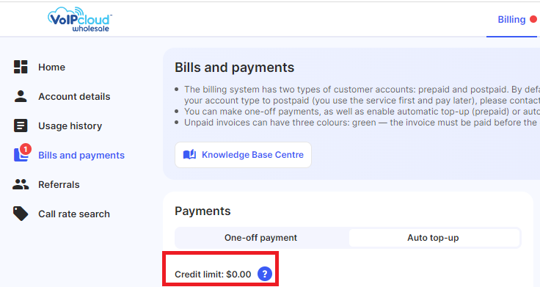Open the Billing tab in header
540x287 pixels.
511,20
